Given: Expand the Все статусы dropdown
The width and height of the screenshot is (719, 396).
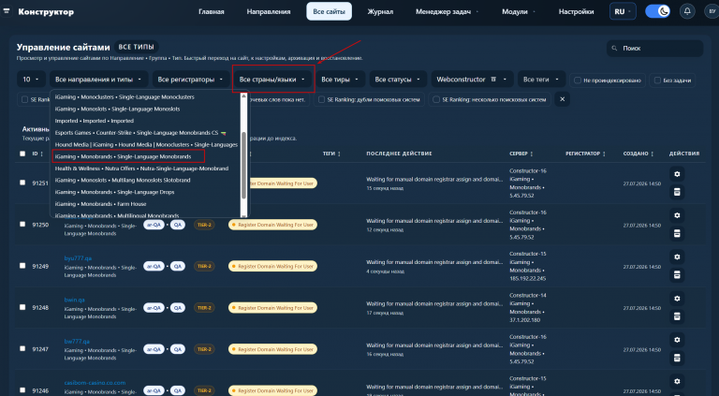Looking at the screenshot, I should point(398,80).
